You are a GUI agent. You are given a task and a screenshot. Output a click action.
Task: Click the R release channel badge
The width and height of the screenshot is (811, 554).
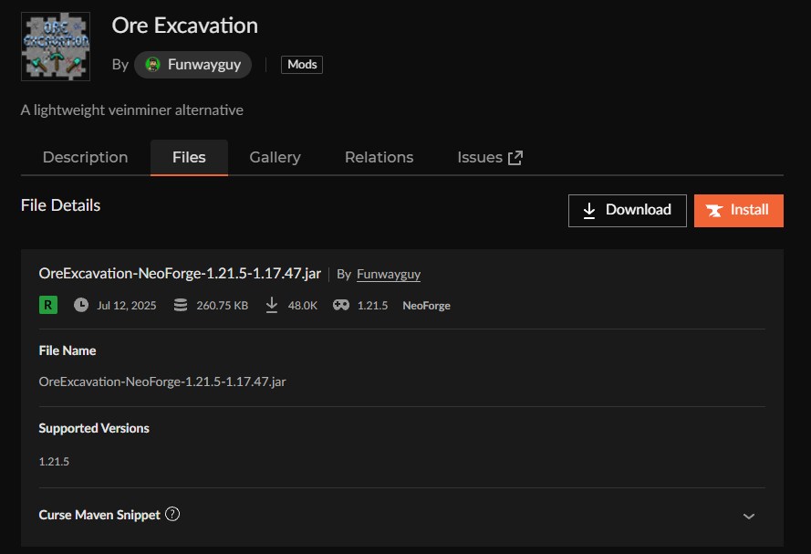coord(47,304)
